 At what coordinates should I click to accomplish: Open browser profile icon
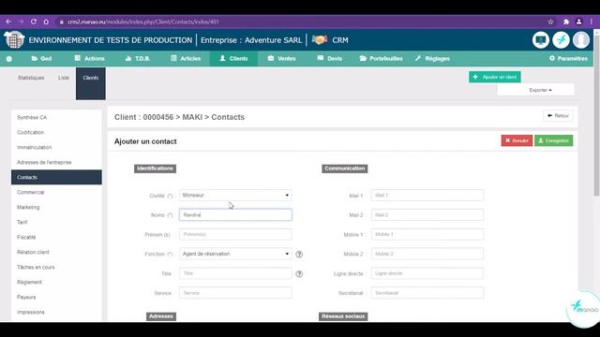pos(579,22)
